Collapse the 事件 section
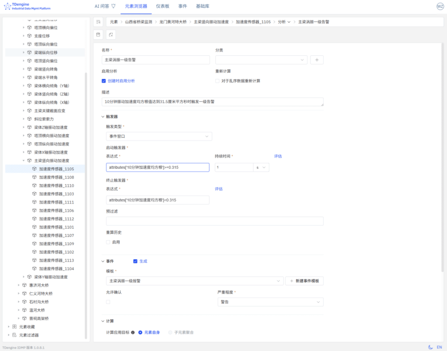This screenshot has width=447, height=351. 103,261
